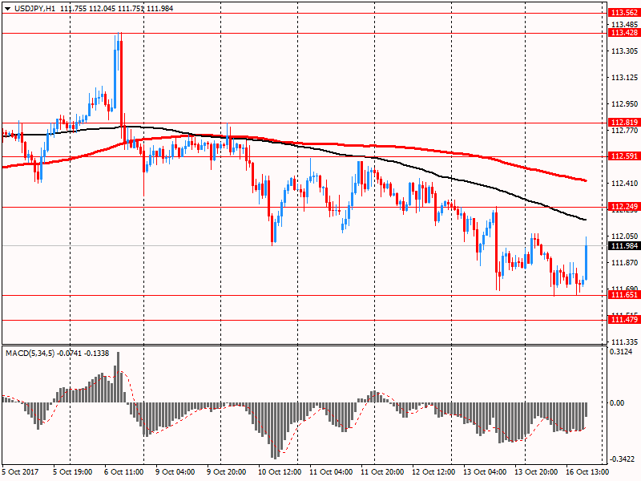This screenshot has width=641, height=481.
Task: Click the 12 Oct 12:00 time label
Action: (x=433, y=471)
